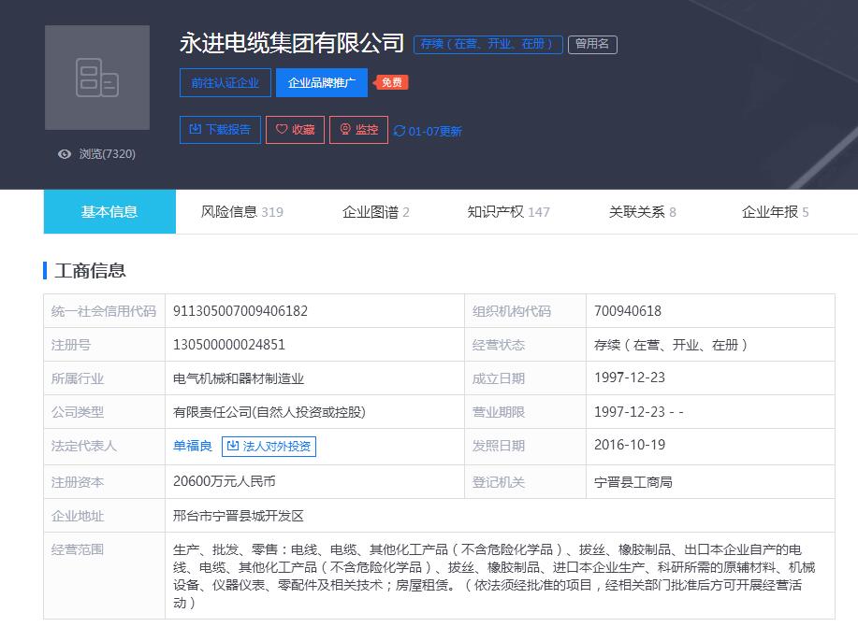Viewport: 858px width, 641px height.
Task: Expand the 曾用名 former names tag
Action: (x=592, y=44)
